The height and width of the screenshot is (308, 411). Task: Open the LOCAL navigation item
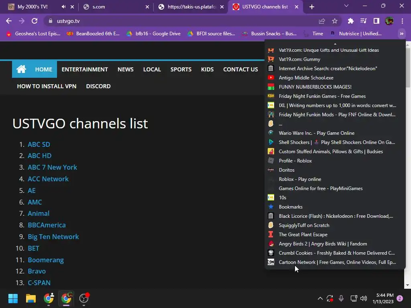tap(152, 69)
